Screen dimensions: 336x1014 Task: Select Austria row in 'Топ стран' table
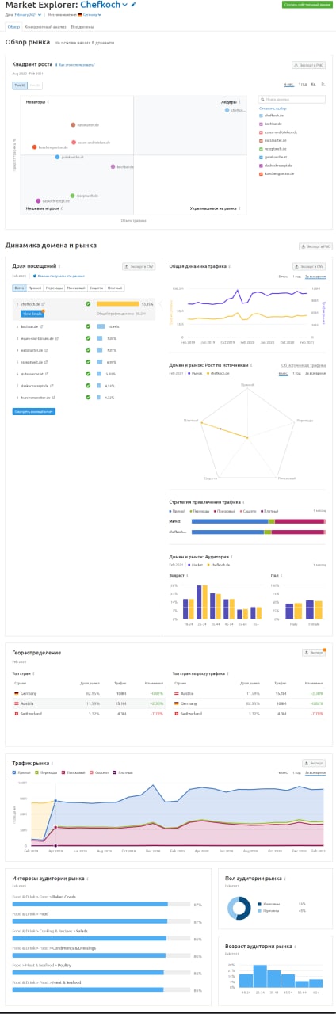pyautogui.click(x=89, y=703)
